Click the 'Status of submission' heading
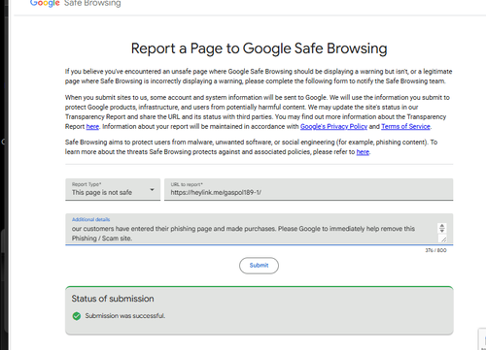The width and height of the screenshot is (486, 350). [113, 299]
